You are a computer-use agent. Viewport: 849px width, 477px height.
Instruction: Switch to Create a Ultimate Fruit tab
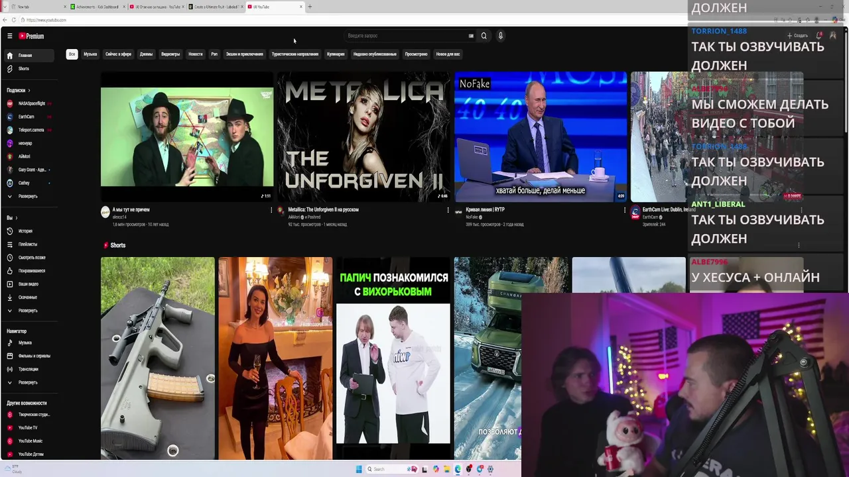pyautogui.click(x=216, y=7)
